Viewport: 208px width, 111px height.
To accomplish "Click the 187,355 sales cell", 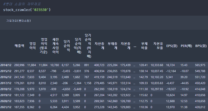I will [x=19, y=107].
